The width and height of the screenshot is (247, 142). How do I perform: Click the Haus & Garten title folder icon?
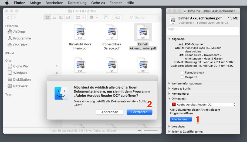click(x=70, y=11)
